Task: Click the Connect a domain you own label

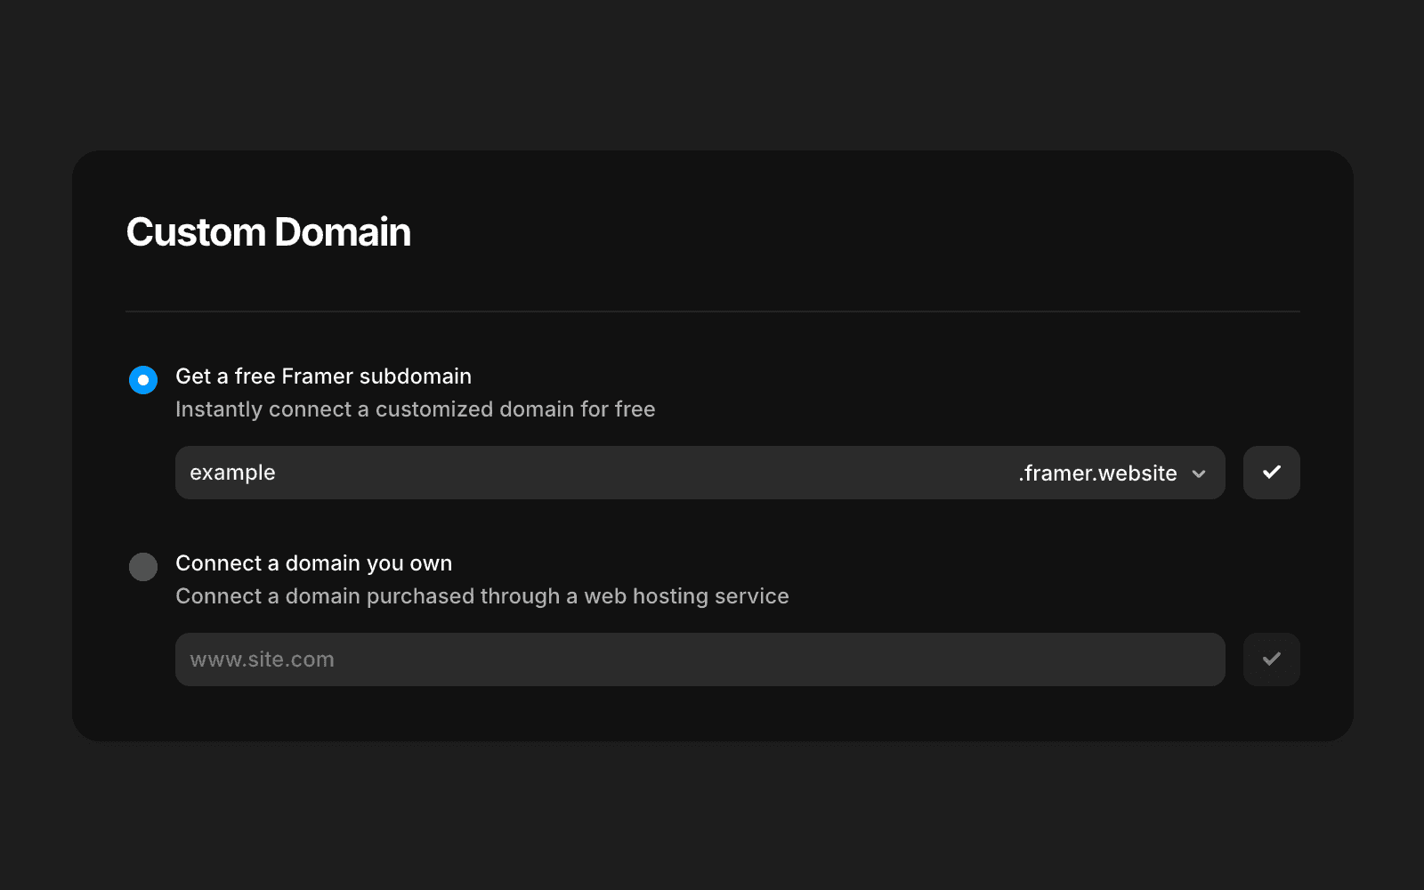Action: 314,562
